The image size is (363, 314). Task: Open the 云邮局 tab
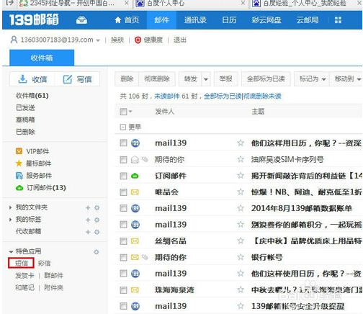pyautogui.click(x=308, y=20)
